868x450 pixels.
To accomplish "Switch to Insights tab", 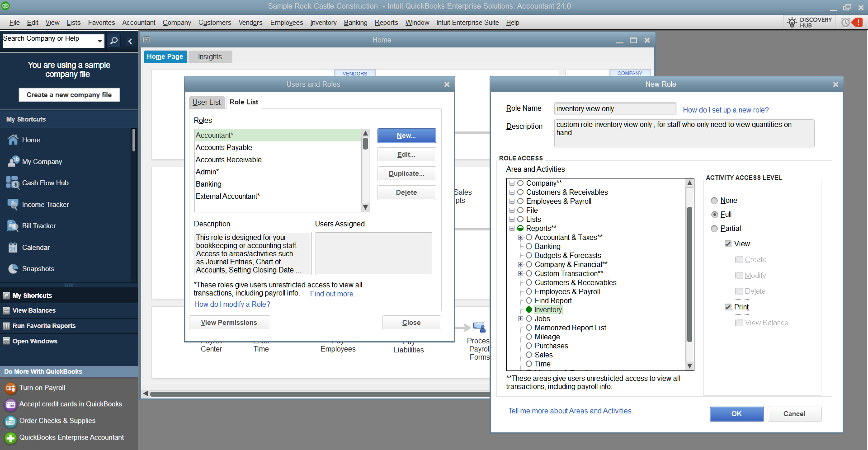I will tap(210, 57).
